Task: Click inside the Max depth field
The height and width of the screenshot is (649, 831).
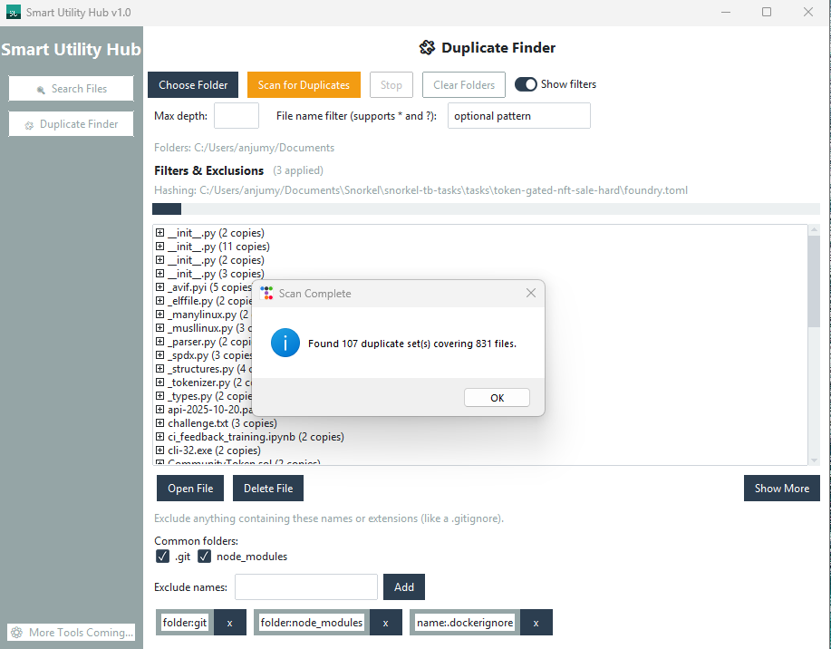Action: [x=237, y=115]
